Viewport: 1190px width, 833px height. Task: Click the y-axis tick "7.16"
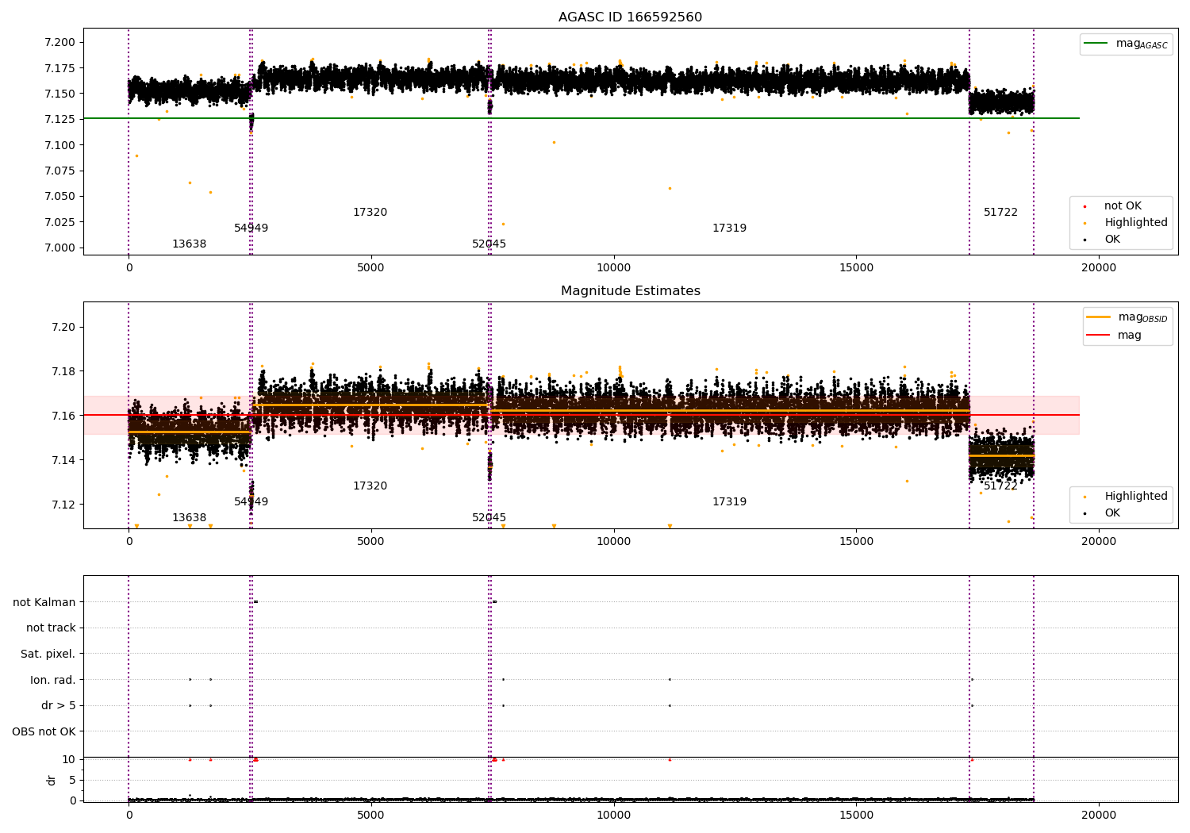point(63,416)
